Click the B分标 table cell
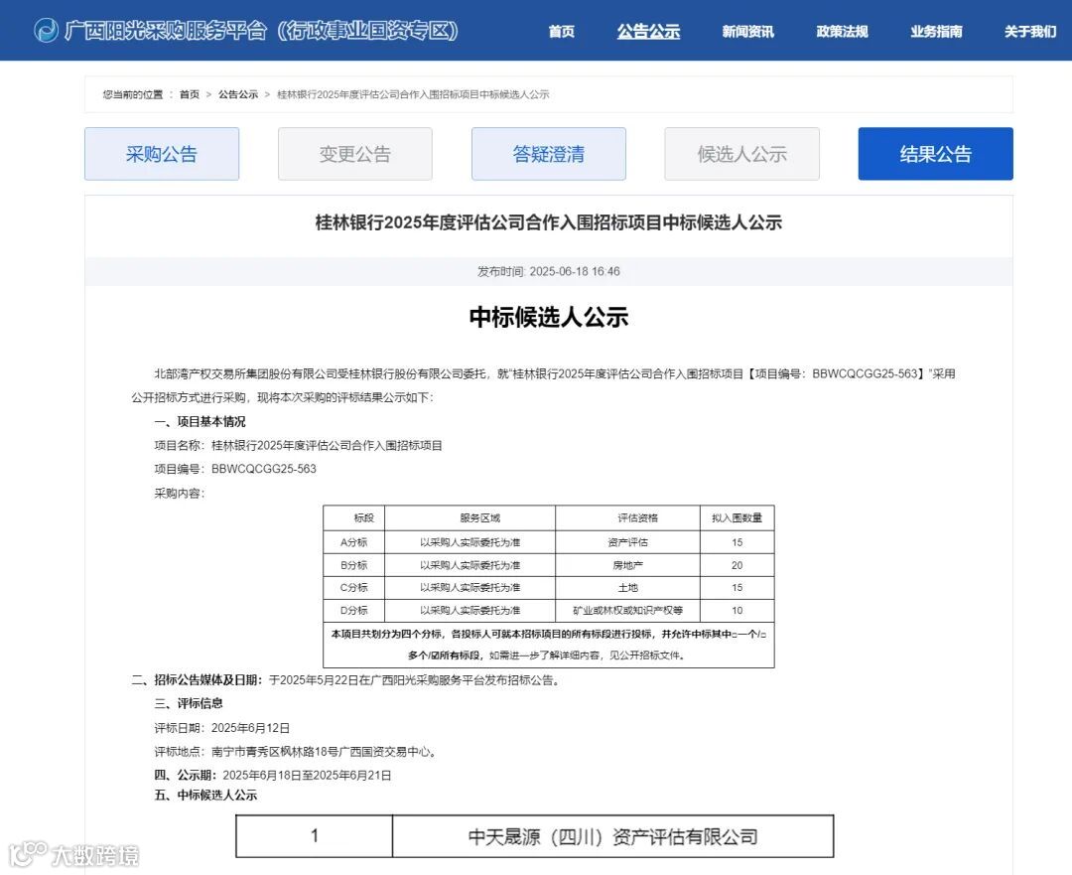 (354, 565)
